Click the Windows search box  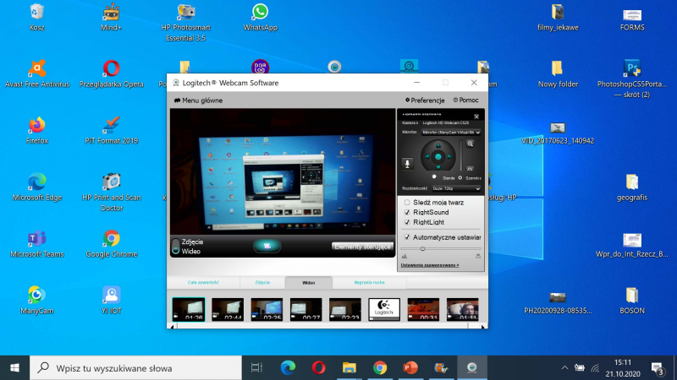pyautogui.click(x=135, y=368)
